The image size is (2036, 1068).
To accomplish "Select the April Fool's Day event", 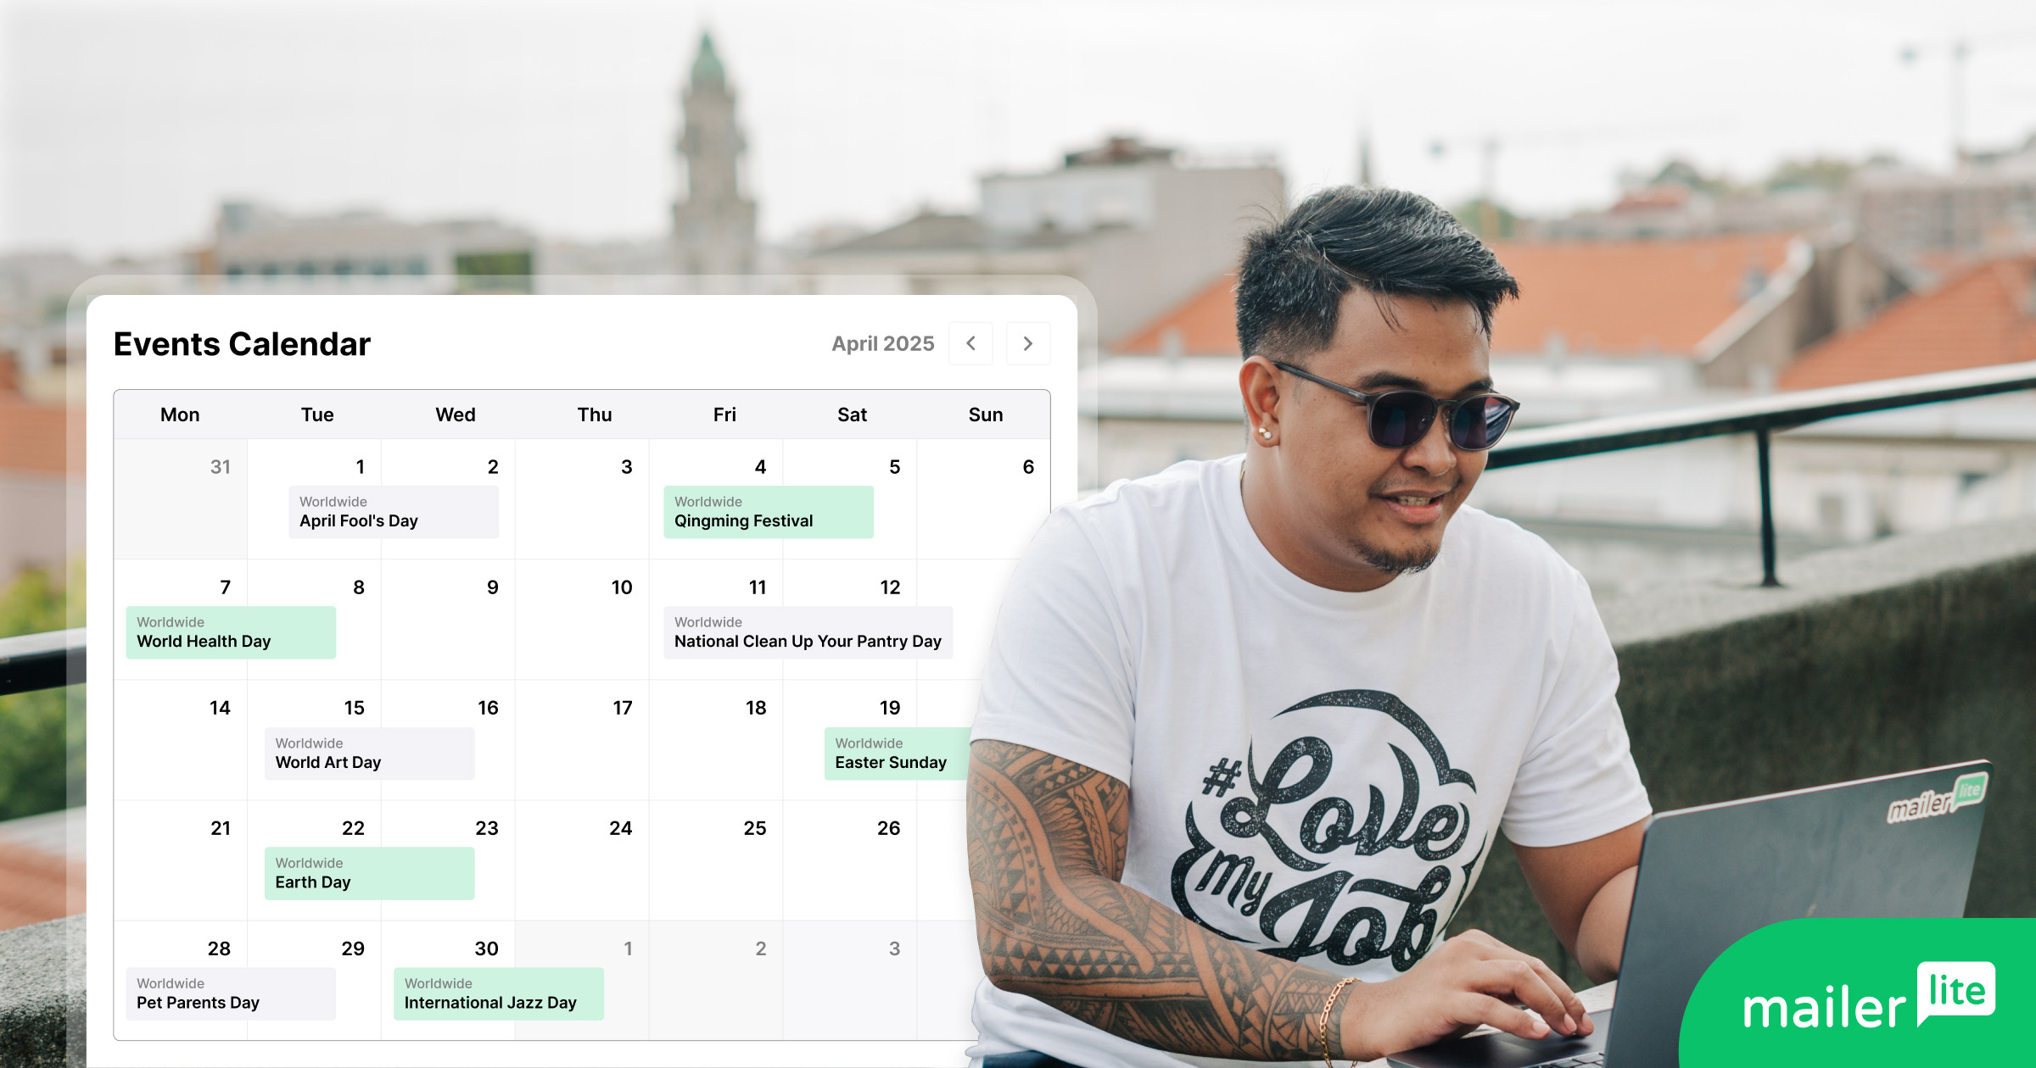I will (x=393, y=512).
